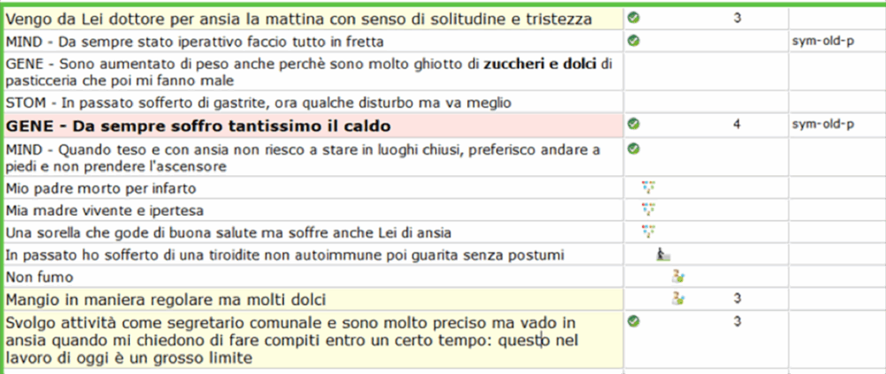This screenshot has height=374, width=886.
Task: Select intensity value 4 on the caldo row
Action: point(737,124)
